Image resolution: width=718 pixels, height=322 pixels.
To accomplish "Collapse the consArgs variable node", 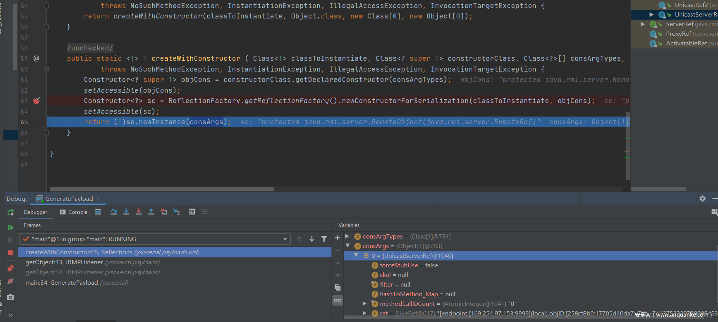I will pos(348,246).
